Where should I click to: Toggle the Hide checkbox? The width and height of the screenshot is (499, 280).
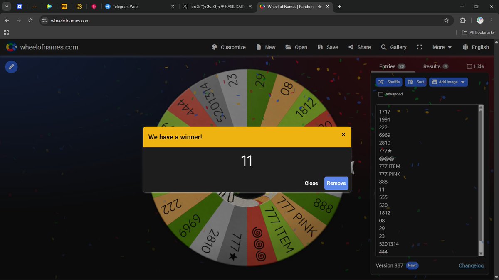click(469, 66)
